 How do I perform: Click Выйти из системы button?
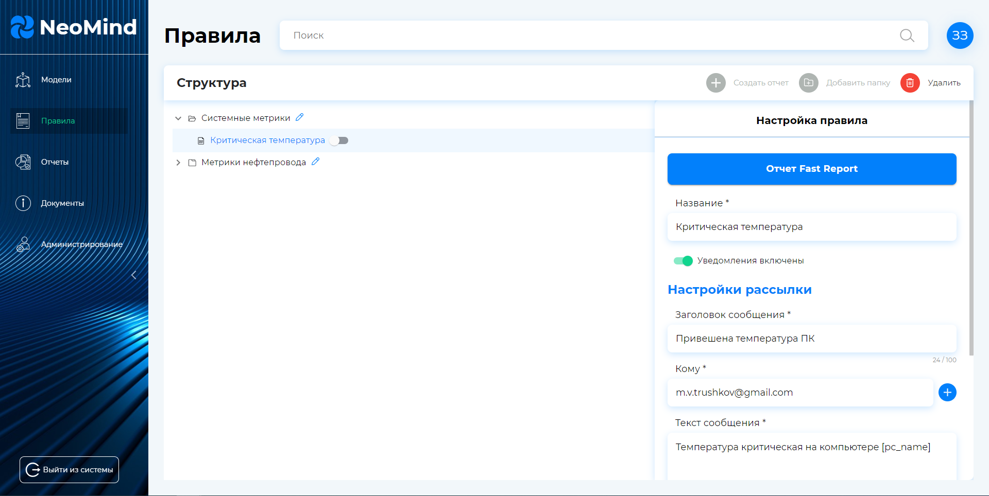(x=69, y=470)
